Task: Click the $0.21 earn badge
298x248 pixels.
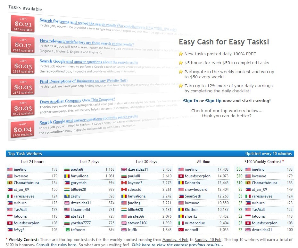Action: point(23,23)
